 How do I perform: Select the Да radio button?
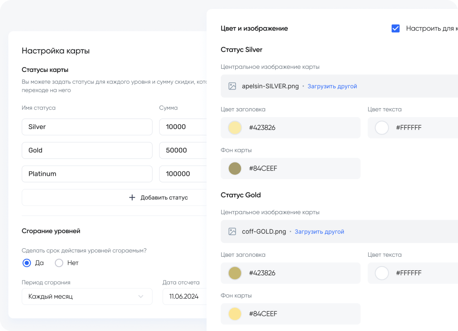pos(27,263)
